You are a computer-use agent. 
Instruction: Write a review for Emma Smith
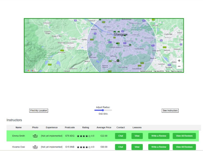[159, 136]
